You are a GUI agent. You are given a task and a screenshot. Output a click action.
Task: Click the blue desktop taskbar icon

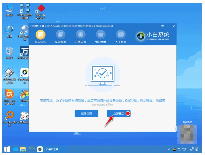coord(15,149)
